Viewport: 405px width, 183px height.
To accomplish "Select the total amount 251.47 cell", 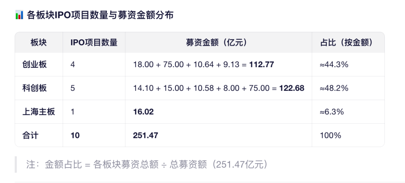I will point(145,135).
